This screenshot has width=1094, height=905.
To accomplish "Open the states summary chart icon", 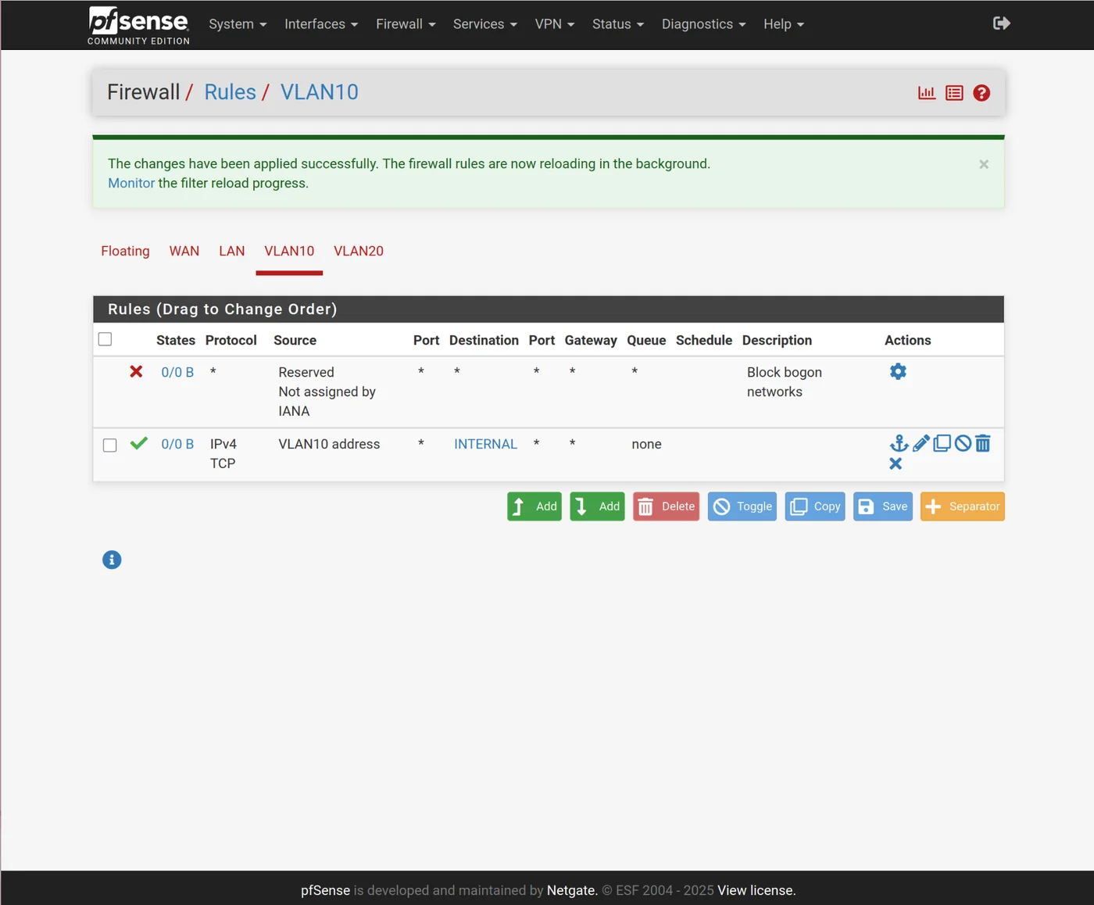I will click(x=927, y=92).
